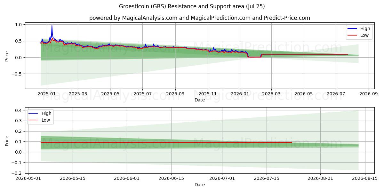
Task: Click the '2026-07-01' tick label
Action: (x=222, y=179)
